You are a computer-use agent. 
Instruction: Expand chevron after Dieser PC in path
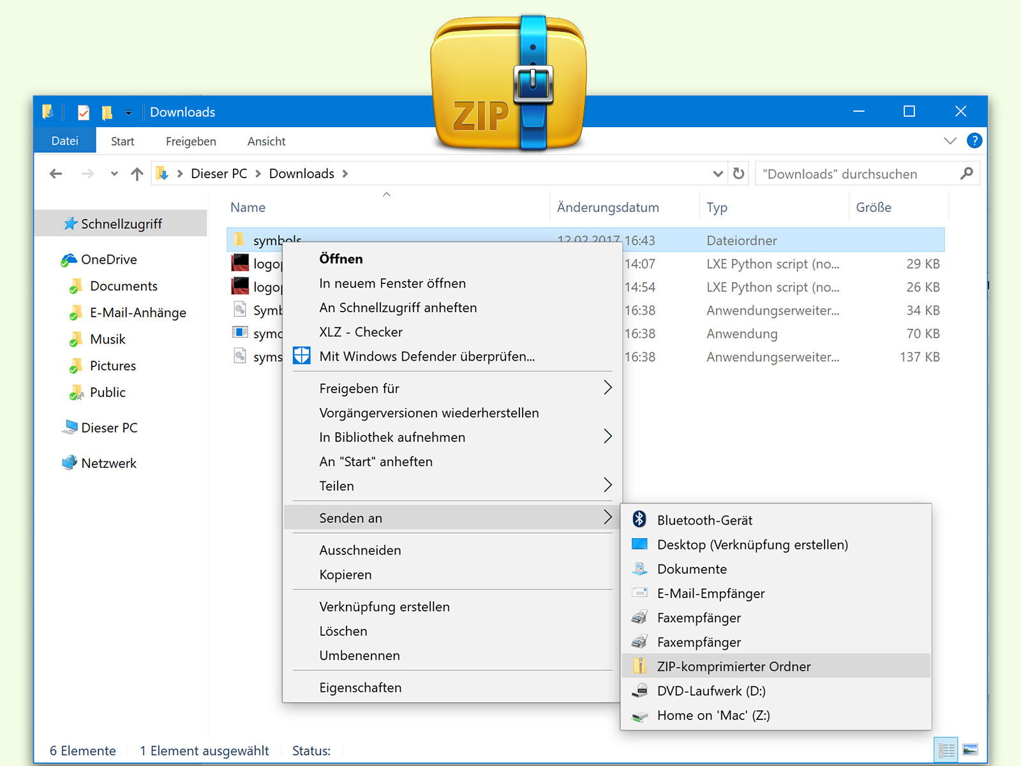[258, 174]
